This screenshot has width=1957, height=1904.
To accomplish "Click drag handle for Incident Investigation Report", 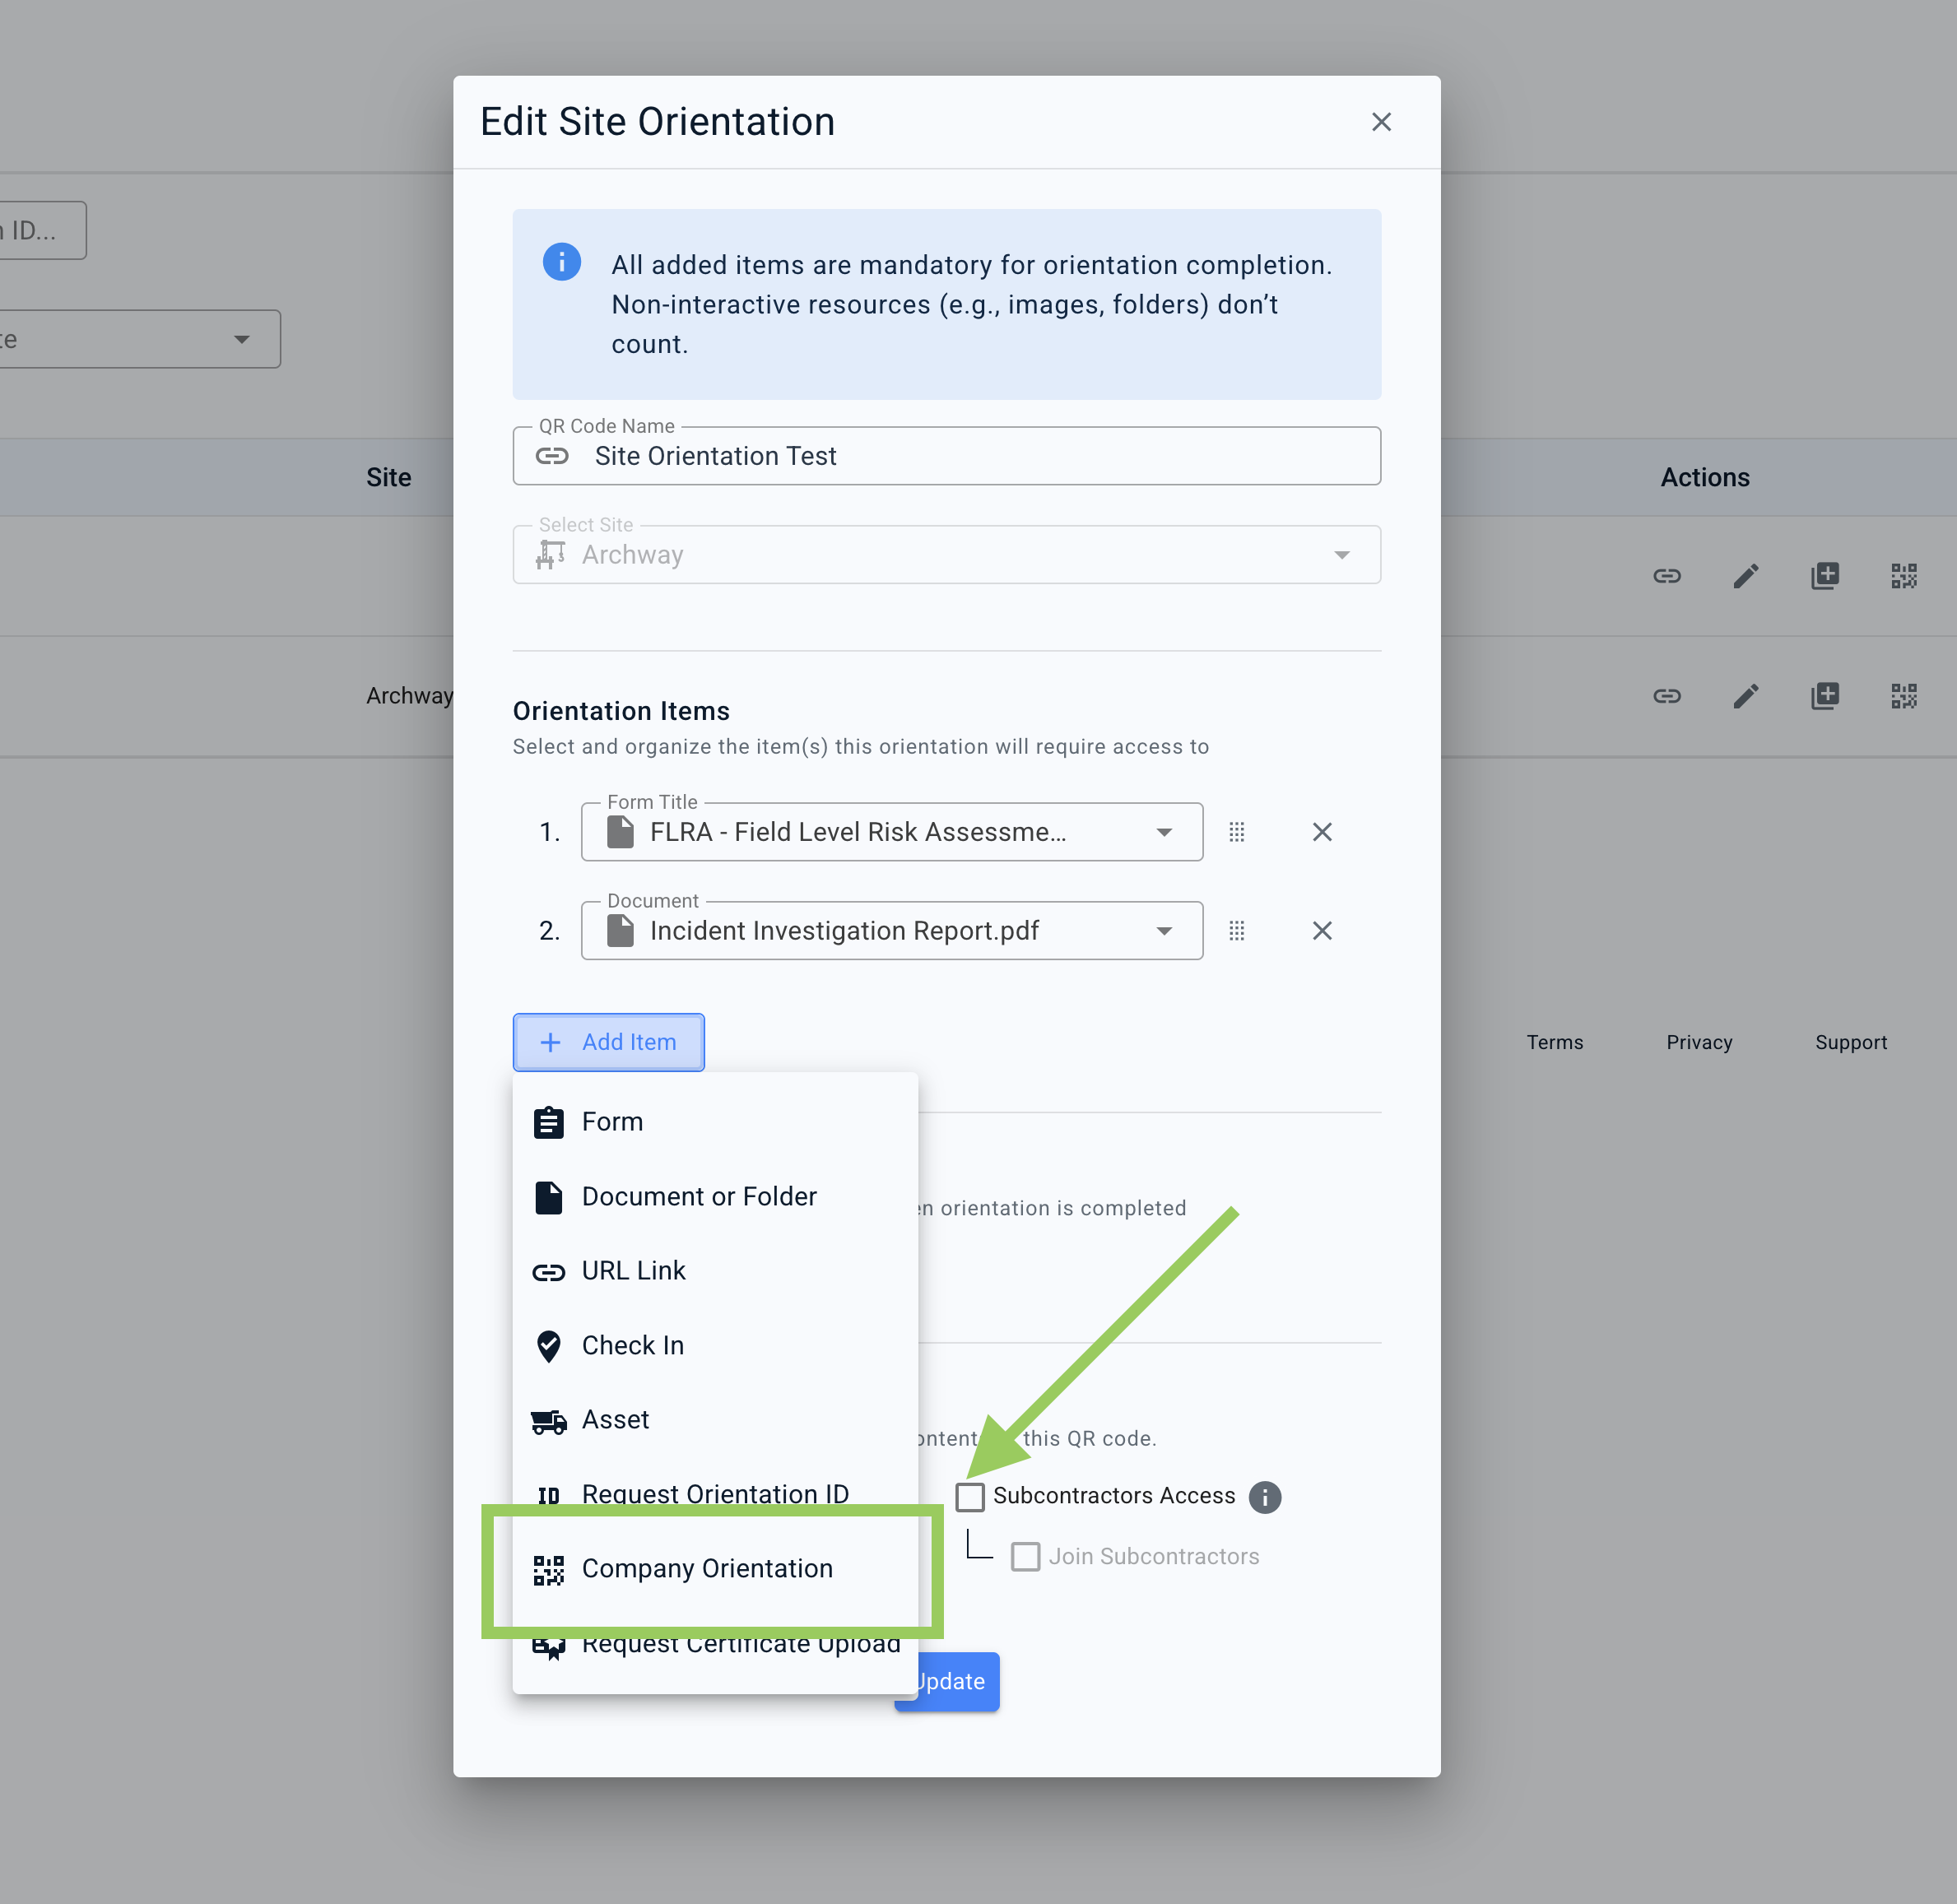I will [1236, 931].
